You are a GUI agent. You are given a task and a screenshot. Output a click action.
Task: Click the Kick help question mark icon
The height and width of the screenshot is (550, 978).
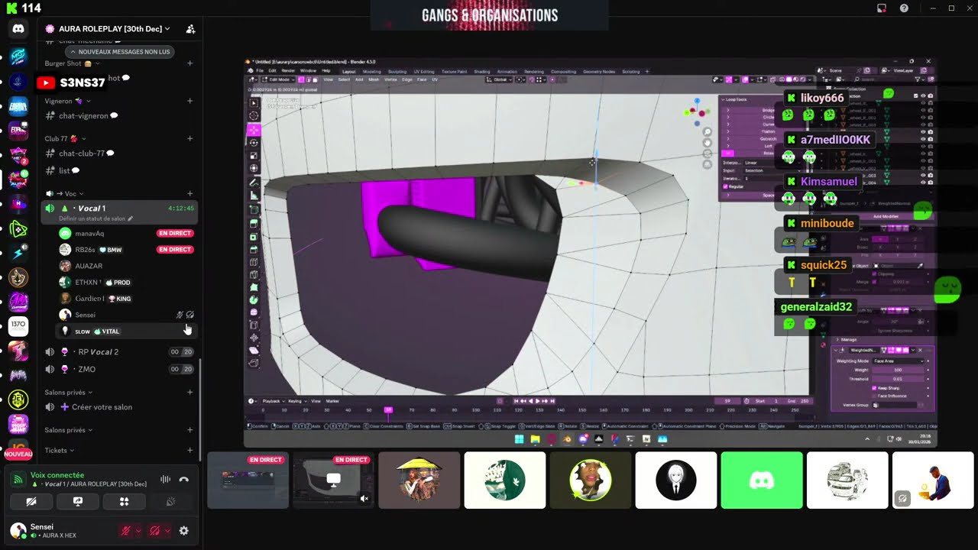904,8
